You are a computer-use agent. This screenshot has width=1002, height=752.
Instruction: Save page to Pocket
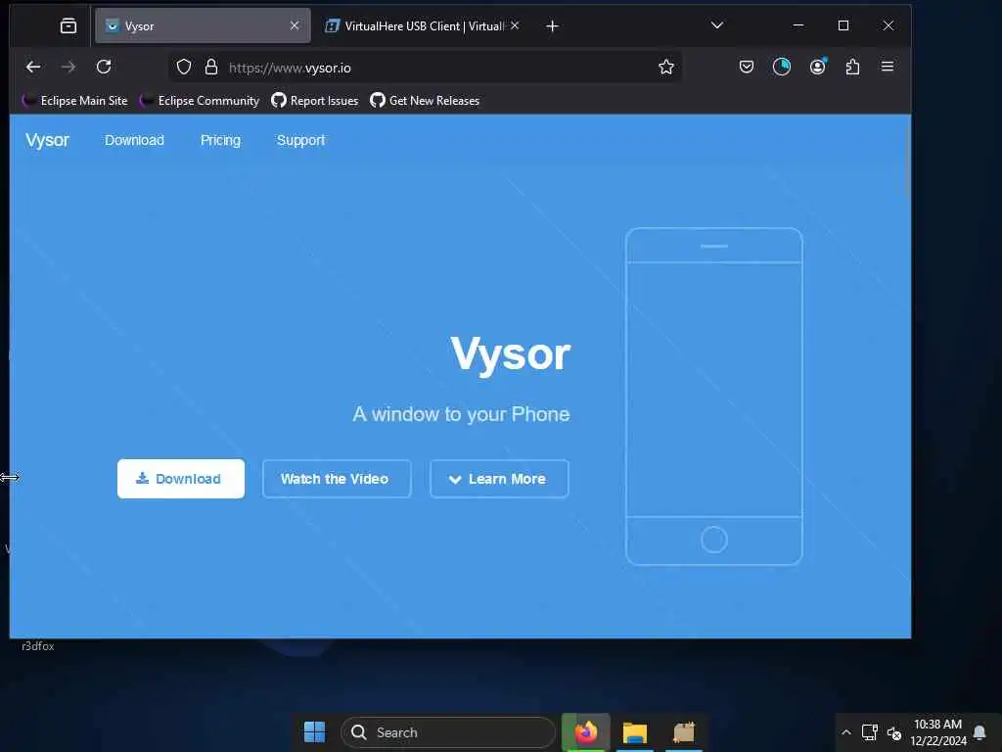click(x=746, y=67)
